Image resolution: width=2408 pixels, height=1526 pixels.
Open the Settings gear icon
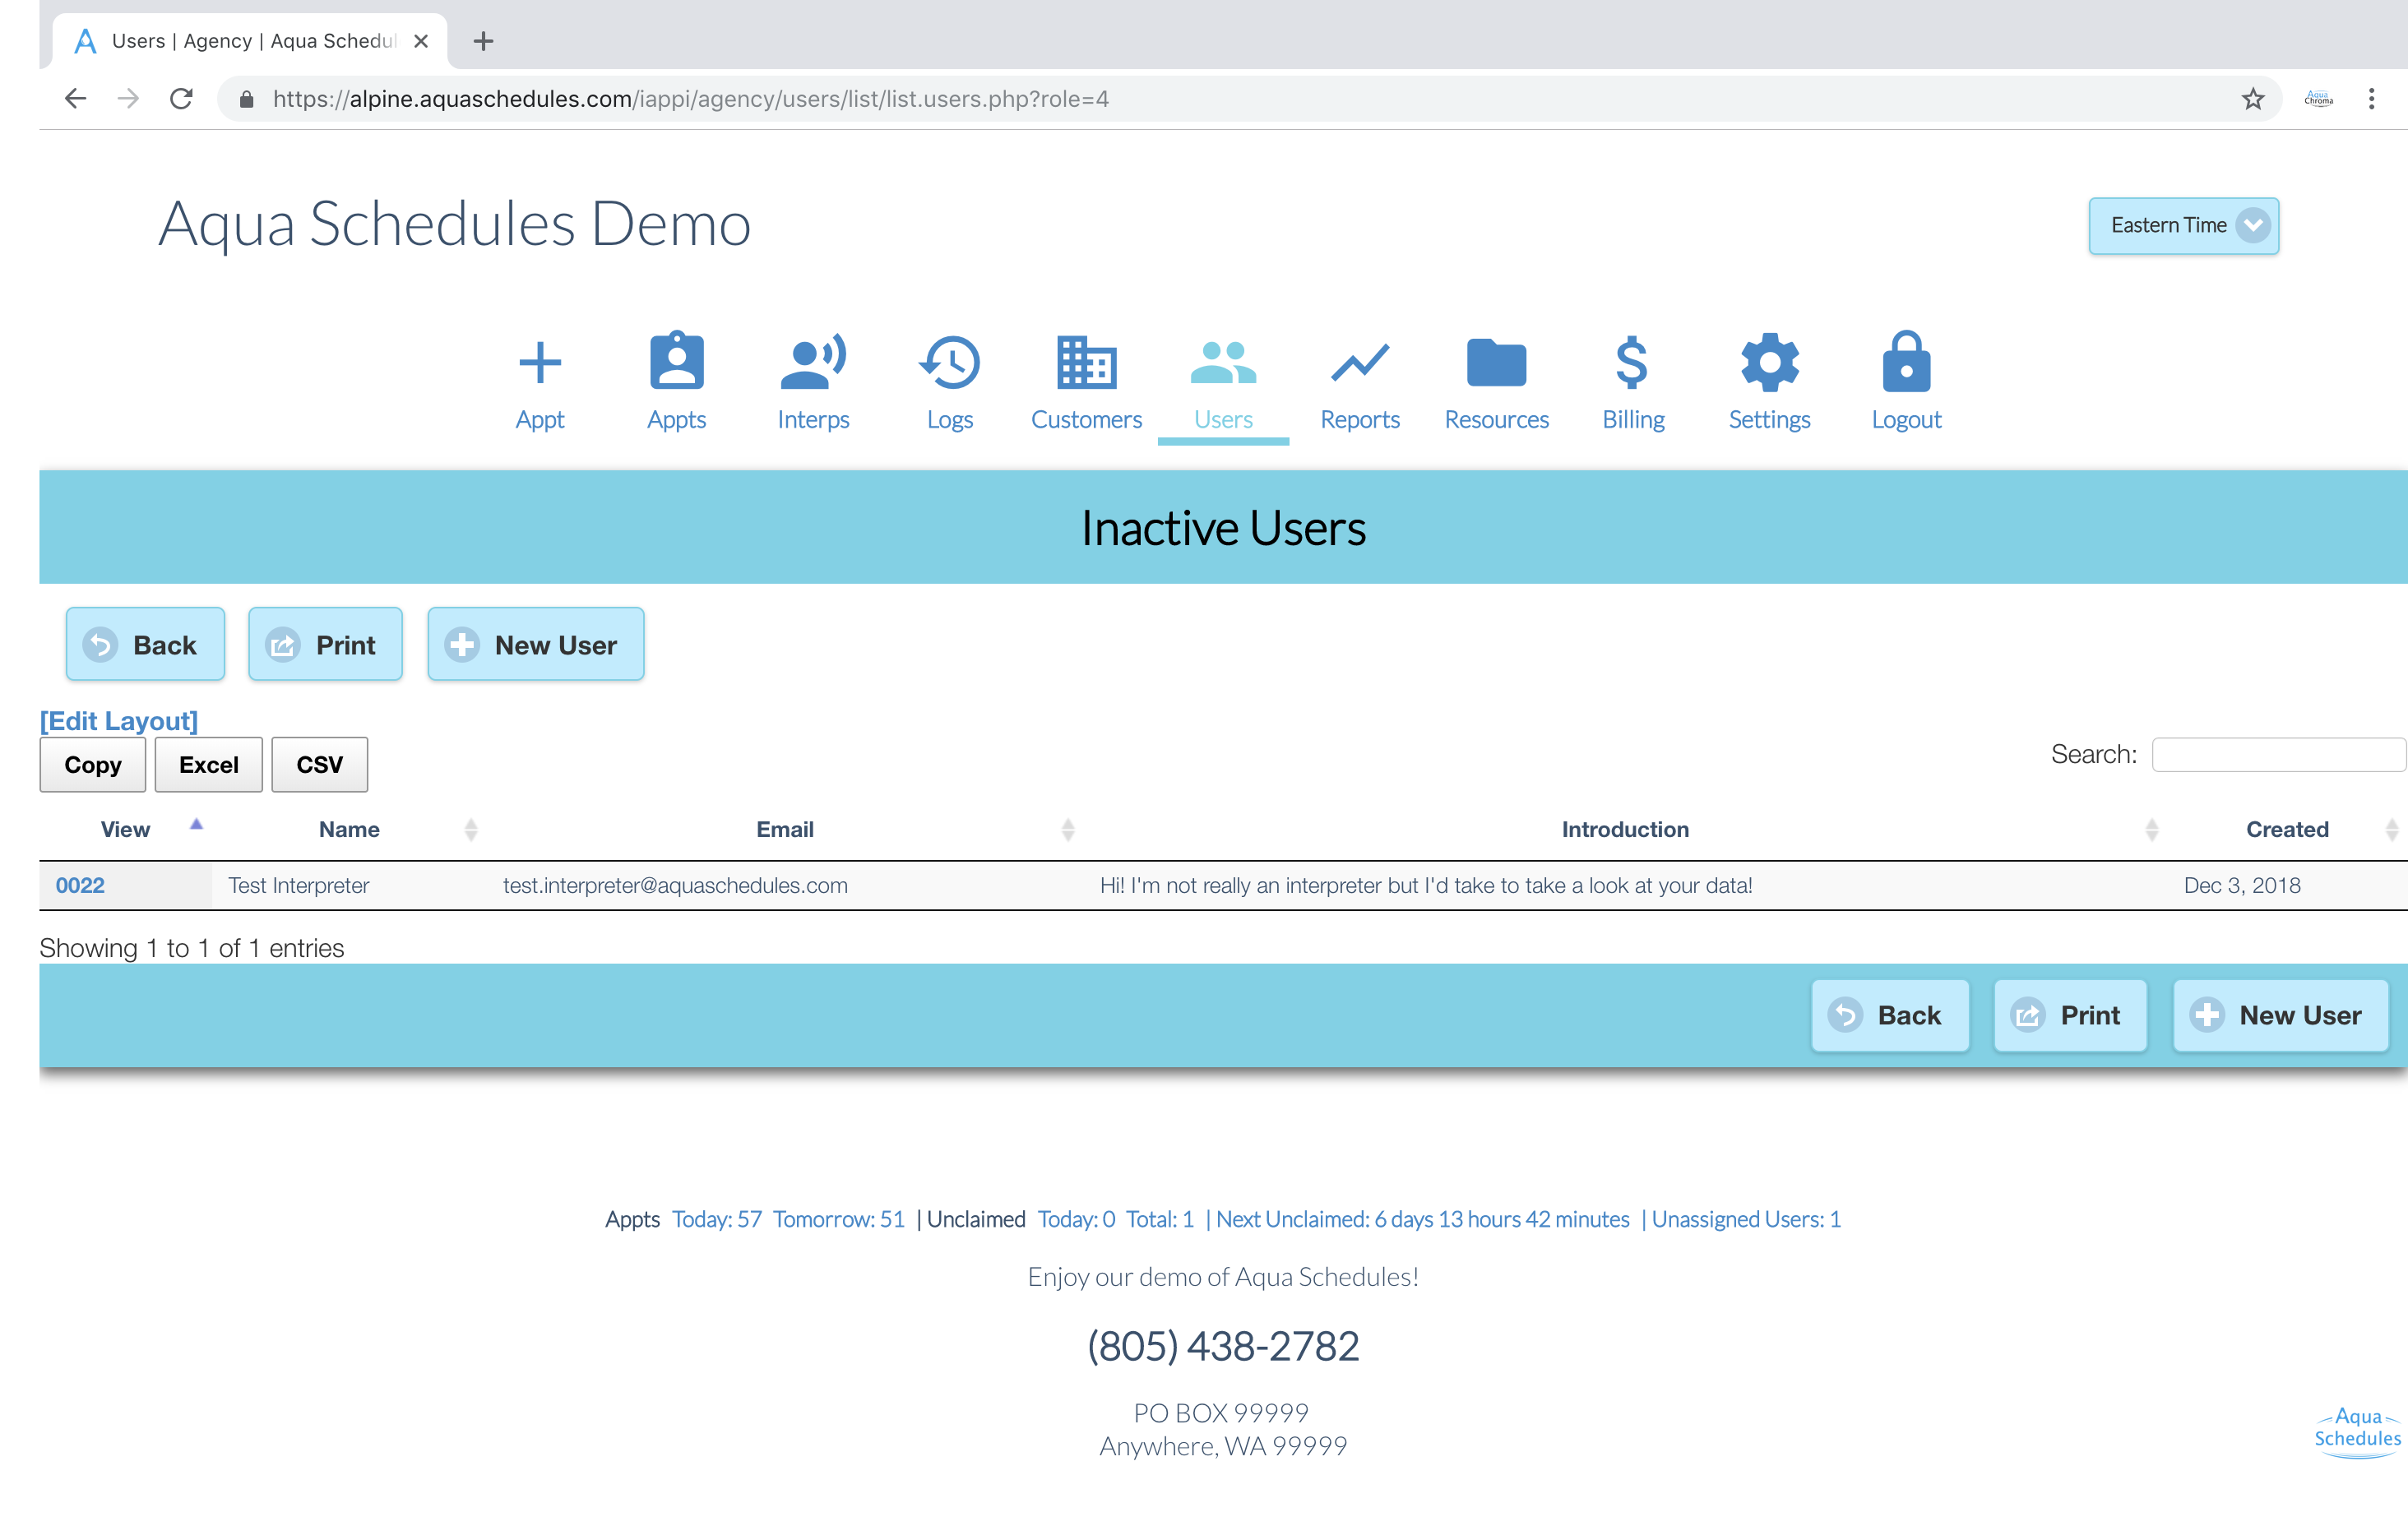click(1769, 362)
